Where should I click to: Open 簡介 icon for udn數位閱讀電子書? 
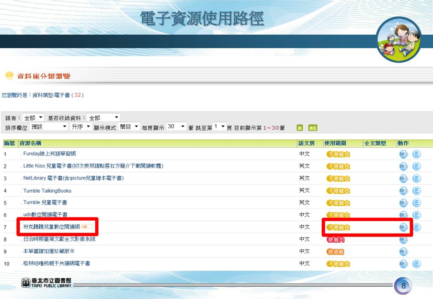403,215
